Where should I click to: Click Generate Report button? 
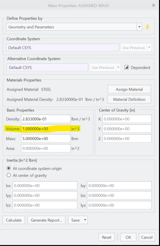tap(46, 220)
